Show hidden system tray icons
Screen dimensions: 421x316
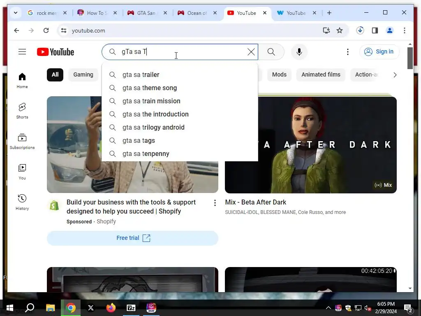point(328,308)
